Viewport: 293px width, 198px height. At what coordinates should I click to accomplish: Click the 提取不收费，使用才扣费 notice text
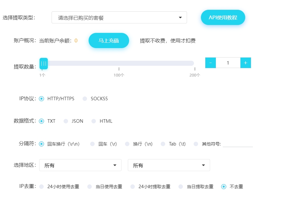pos(168,41)
